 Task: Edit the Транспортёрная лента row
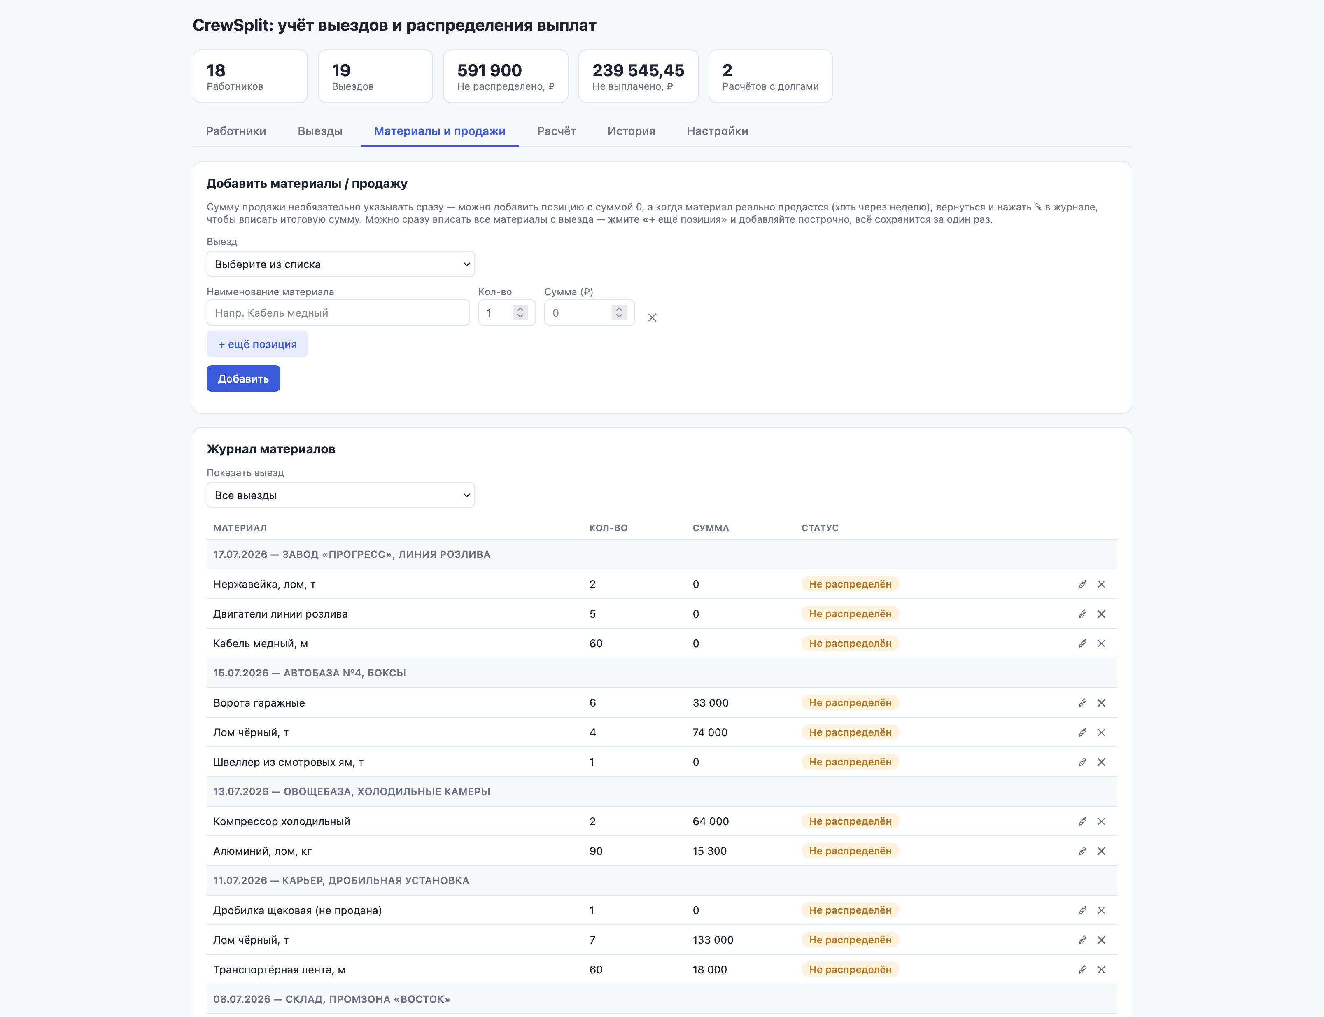tap(1083, 970)
